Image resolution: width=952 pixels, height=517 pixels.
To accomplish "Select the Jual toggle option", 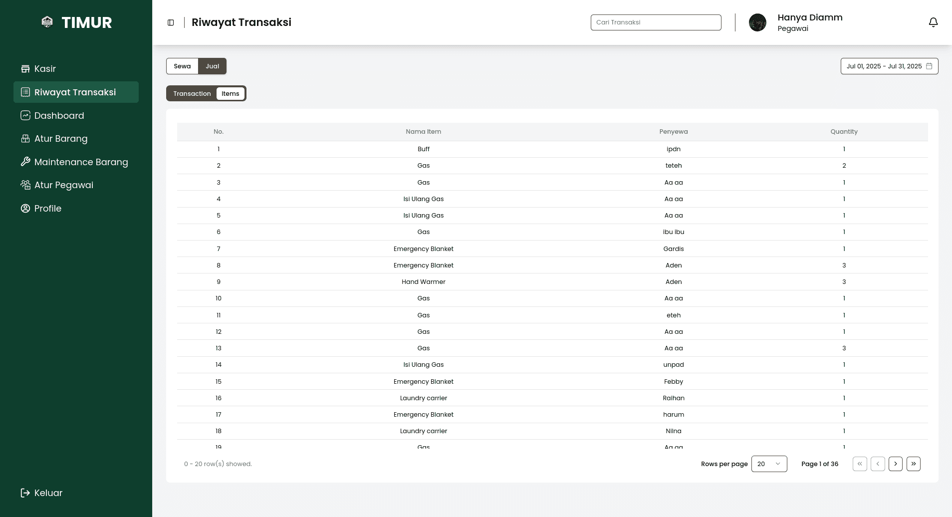I will pyautogui.click(x=213, y=66).
